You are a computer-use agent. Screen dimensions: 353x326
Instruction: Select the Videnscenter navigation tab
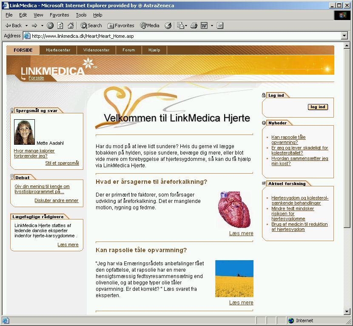click(96, 50)
